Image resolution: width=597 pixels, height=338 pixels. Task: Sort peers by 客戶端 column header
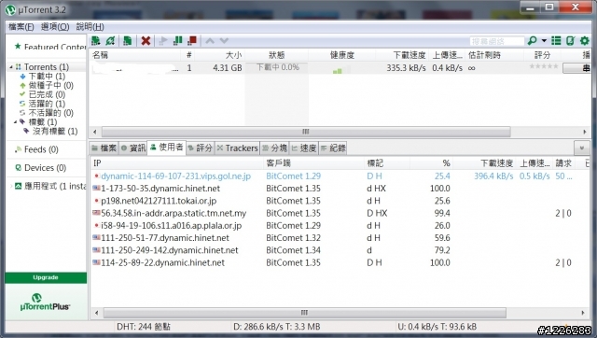point(313,163)
